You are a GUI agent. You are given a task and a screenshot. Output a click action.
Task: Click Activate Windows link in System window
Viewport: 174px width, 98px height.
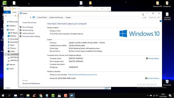tap(153, 78)
